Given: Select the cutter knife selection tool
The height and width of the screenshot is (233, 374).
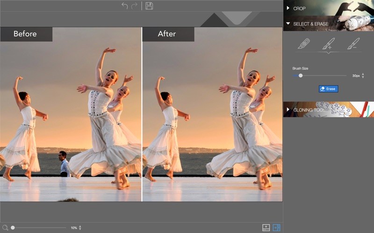Looking at the screenshot, I should (x=304, y=44).
